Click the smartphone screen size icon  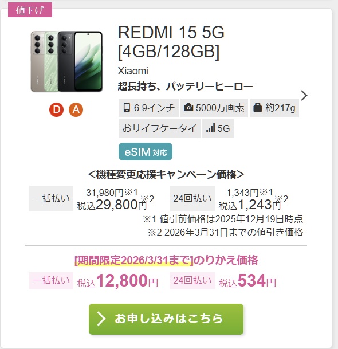tap(127, 108)
